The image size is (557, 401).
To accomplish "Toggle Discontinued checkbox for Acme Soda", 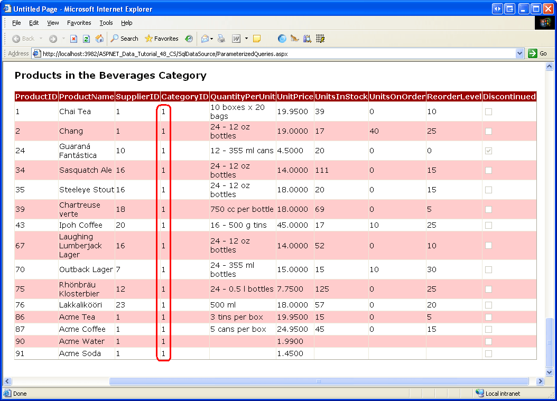I will (488, 353).
